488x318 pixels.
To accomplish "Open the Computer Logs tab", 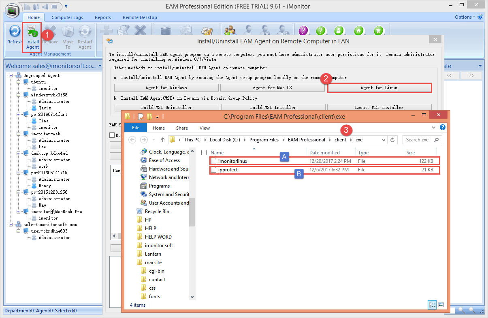I will point(67,17).
